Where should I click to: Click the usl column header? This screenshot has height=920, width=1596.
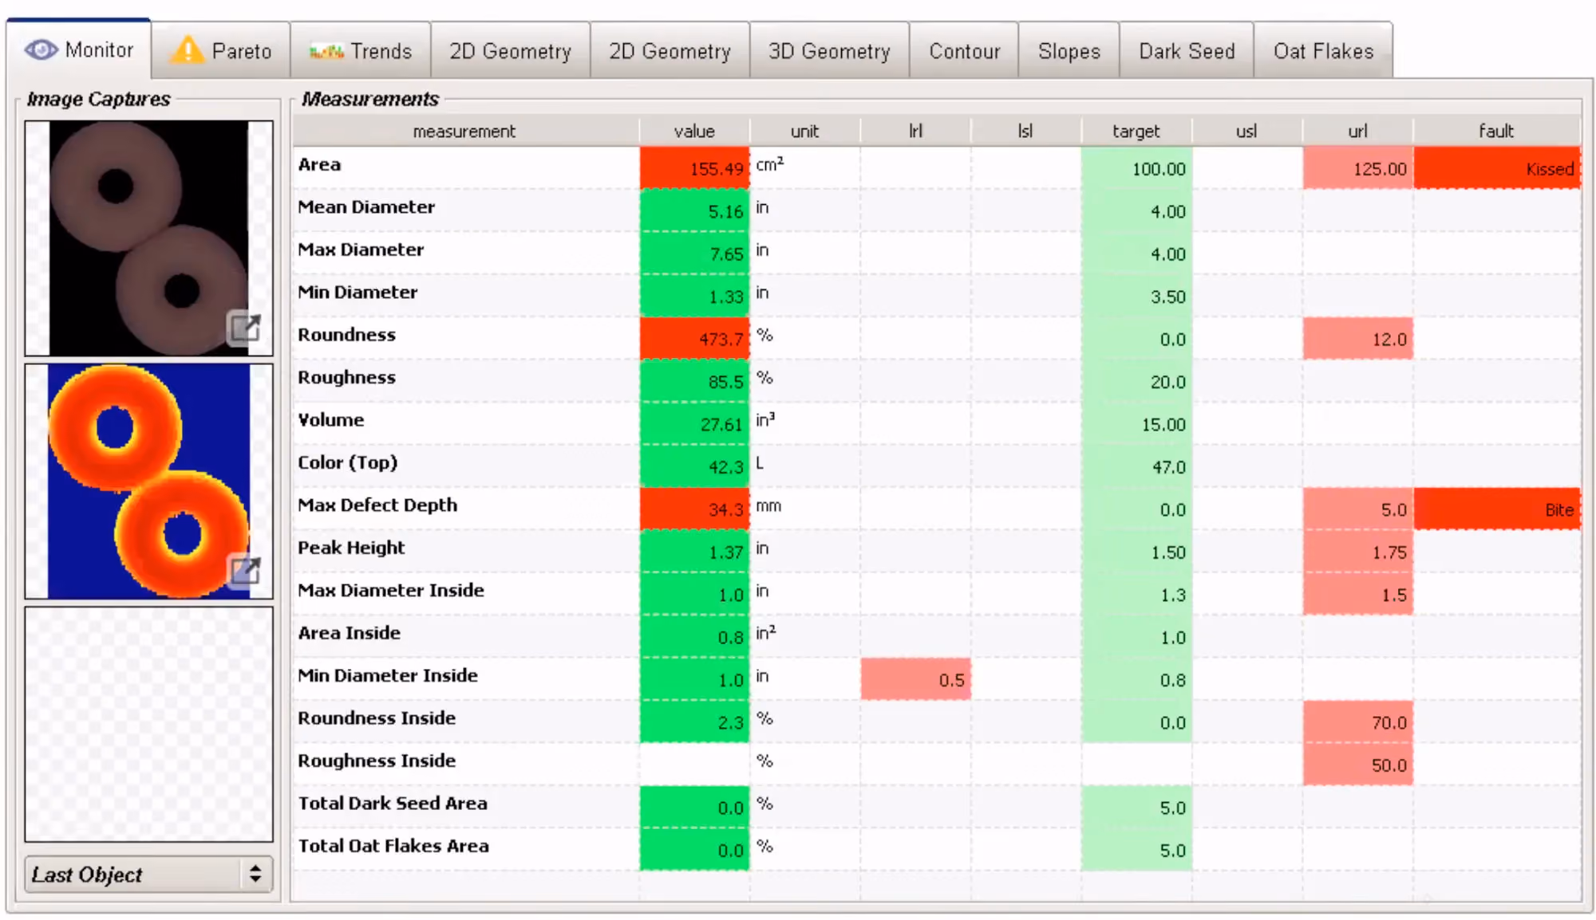pyautogui.click(x=1246, y=132)
